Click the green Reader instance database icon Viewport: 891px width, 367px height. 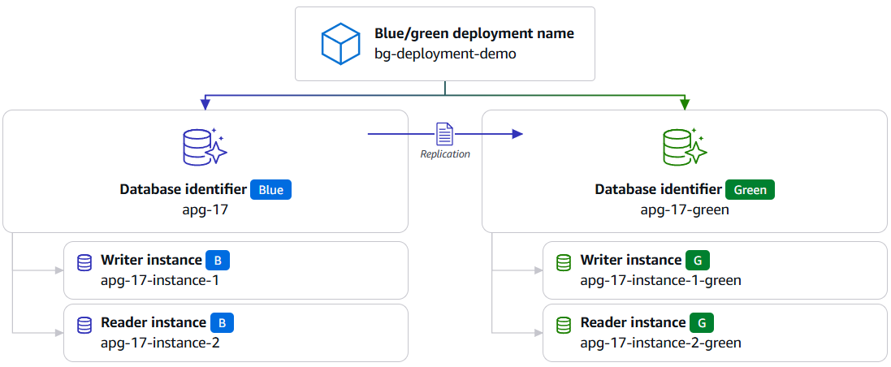[x=563, y=326]
